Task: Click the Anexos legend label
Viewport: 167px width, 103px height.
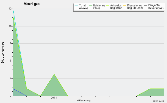Action: 83,8
